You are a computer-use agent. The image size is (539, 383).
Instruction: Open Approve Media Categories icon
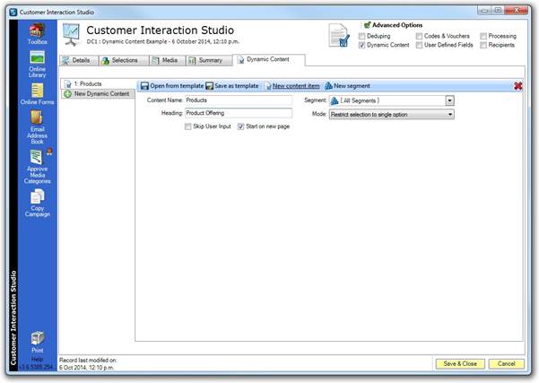click(37, 167)
